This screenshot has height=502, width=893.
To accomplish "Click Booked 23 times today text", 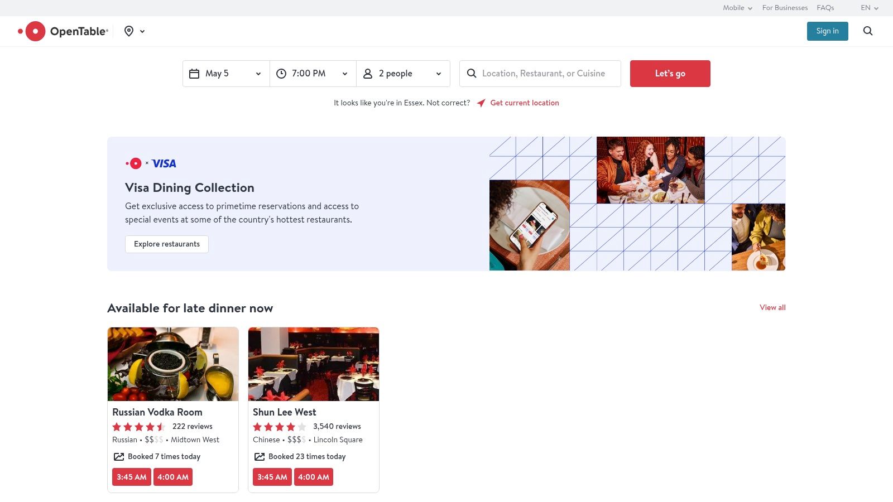I will (x=307, y=457).
